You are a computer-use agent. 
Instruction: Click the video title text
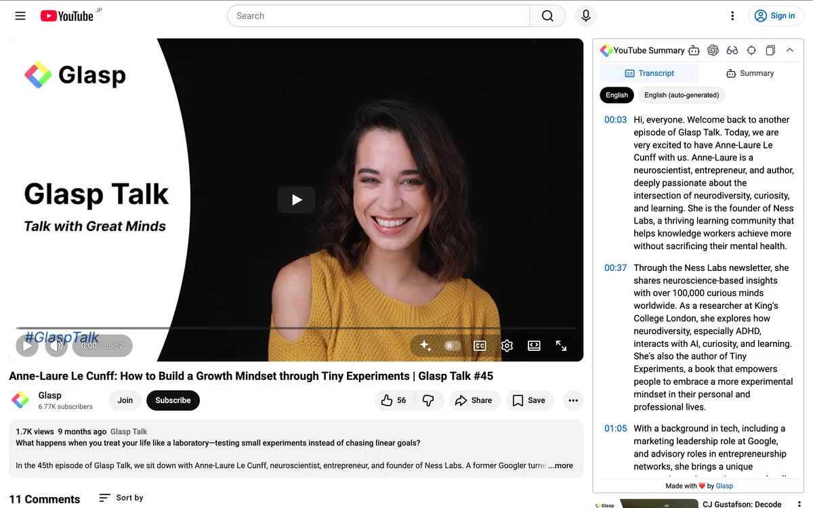point(251,376)
